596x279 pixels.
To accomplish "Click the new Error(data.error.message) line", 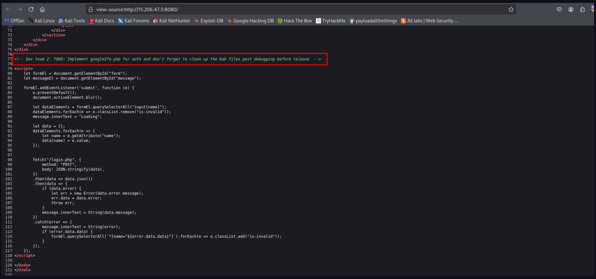I will [97, 193].
